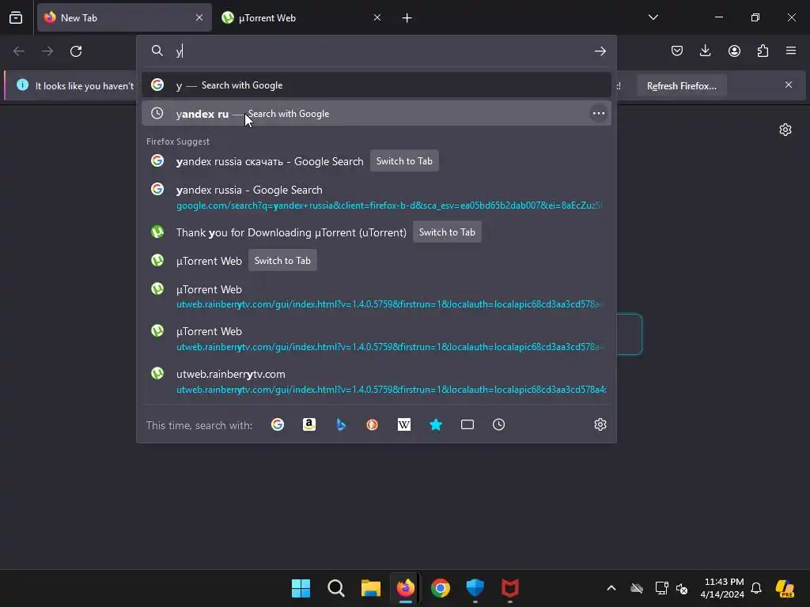The height and width of the screenshot is (607, 810).
Task: Open Copilot preview icon in tray
Action: [x=785, y=588]
